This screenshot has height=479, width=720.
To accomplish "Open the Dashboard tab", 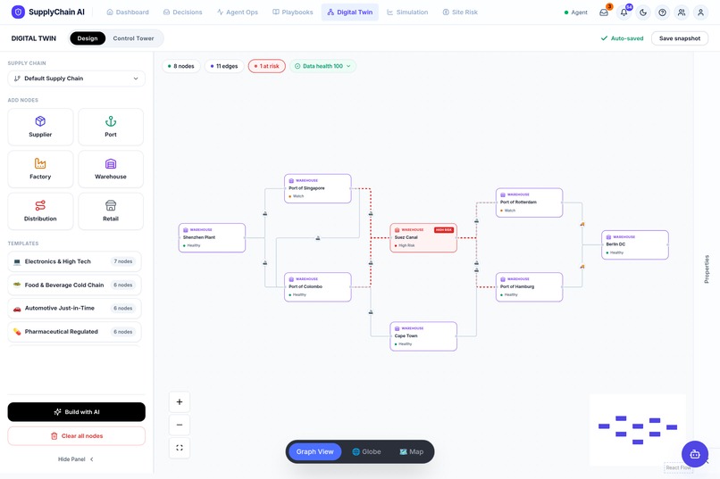I will 128,12.
